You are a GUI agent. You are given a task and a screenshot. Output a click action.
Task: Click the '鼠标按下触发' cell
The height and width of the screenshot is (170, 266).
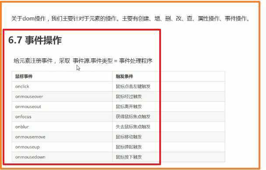coord(168,157)
